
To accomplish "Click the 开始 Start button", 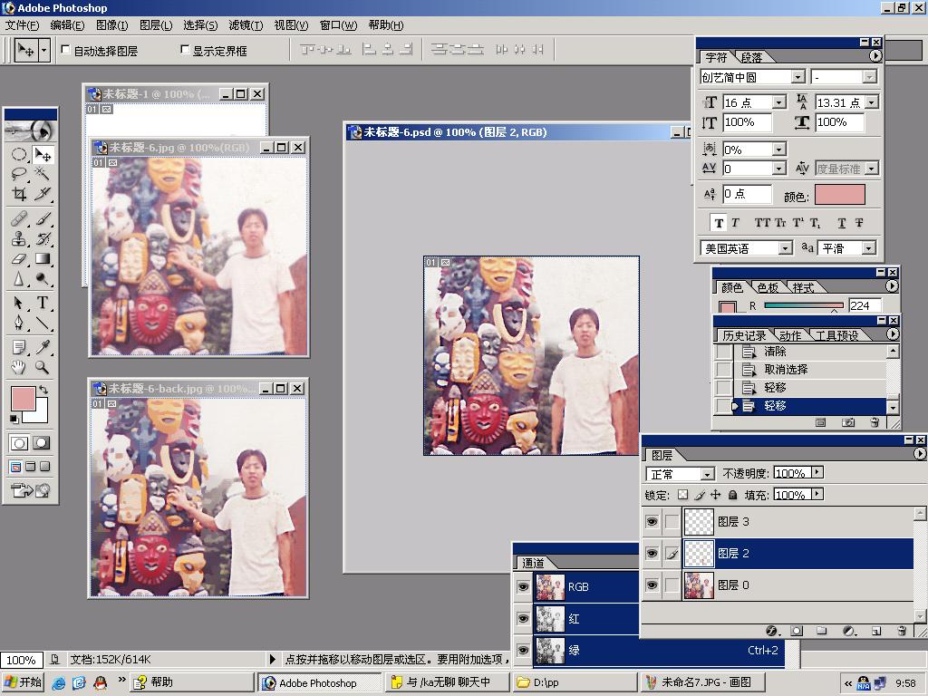I will click(x=24, y=682).
